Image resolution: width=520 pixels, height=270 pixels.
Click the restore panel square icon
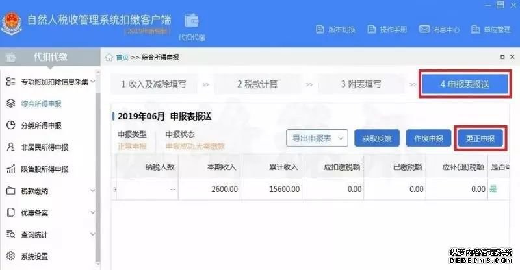click(502, 57)
